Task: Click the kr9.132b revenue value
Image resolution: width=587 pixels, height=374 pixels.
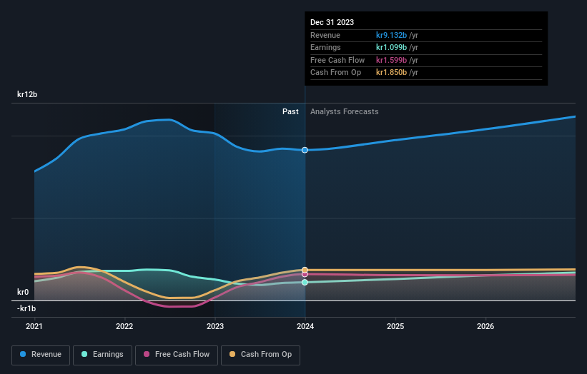Action: [x=391, y=35]
